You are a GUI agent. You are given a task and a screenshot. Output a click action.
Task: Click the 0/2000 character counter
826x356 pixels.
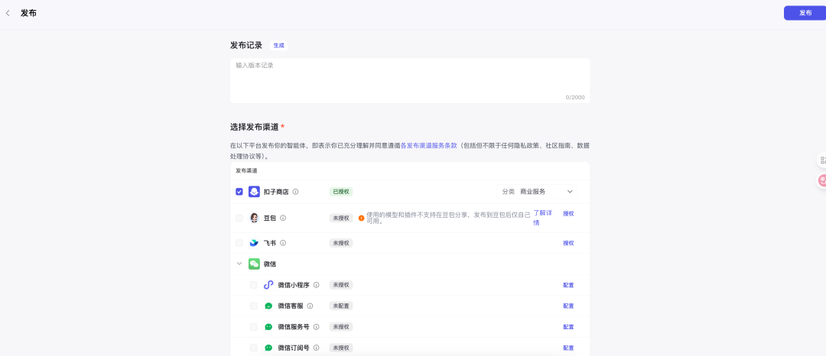point(575,97)
